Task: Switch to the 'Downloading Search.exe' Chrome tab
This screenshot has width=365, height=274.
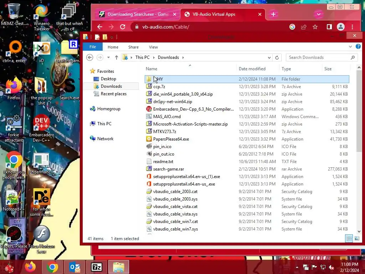Action: pyautogui.click(x=137, y=14)
